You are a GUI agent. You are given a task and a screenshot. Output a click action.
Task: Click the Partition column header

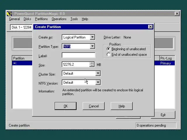(x=22, y=58)
